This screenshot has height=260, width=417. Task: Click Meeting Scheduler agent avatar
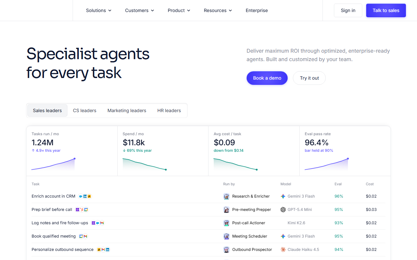click(226, 236)
